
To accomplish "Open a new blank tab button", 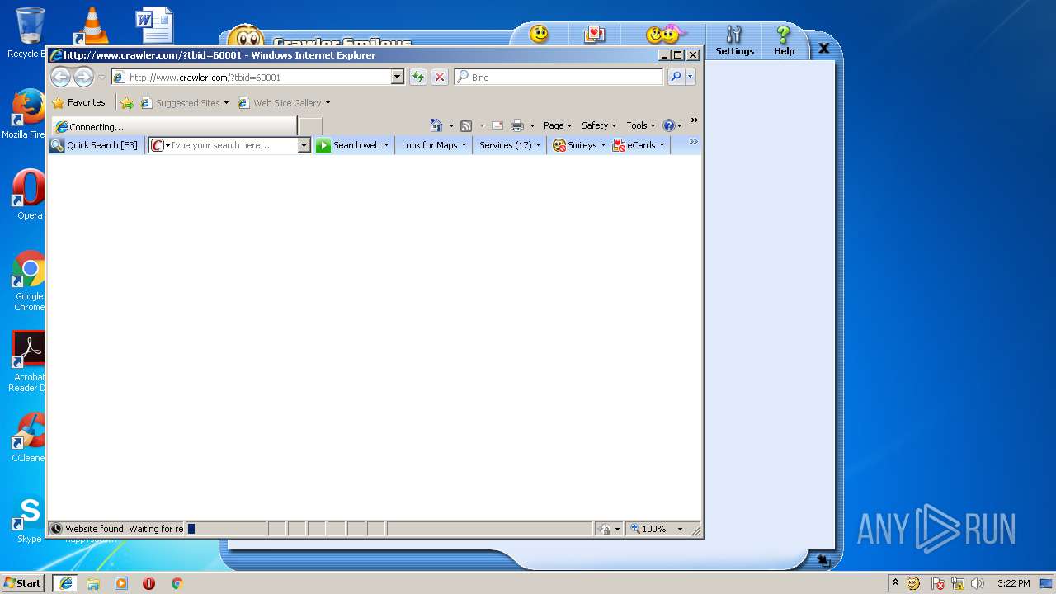I will [x=310, y=126].
